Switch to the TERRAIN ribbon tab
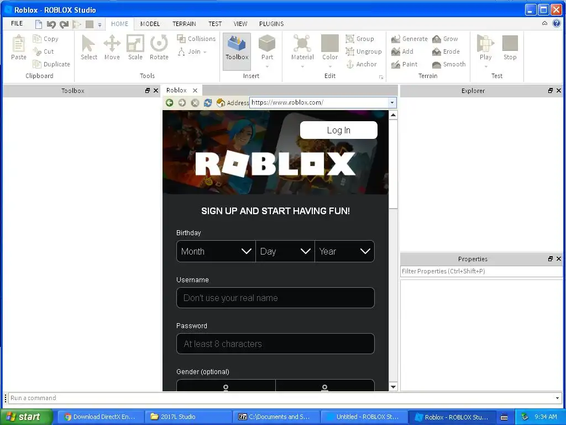Image resolution: width=566 pixels, height=425 pixels. pos(184,24)
